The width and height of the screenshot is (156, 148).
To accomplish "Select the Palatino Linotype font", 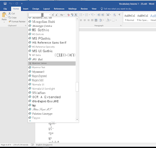I will click(x=52, y=114).
